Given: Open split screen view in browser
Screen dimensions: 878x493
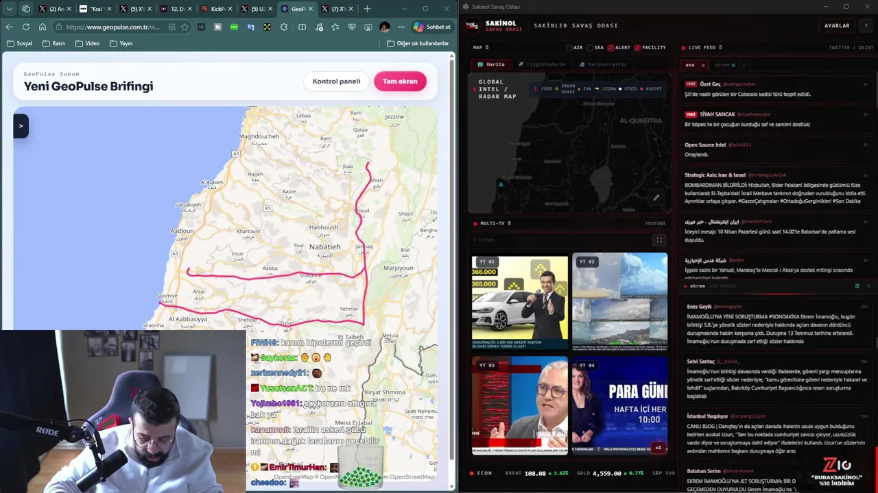Looking at the screenshot, I should [x=302, y=27].
